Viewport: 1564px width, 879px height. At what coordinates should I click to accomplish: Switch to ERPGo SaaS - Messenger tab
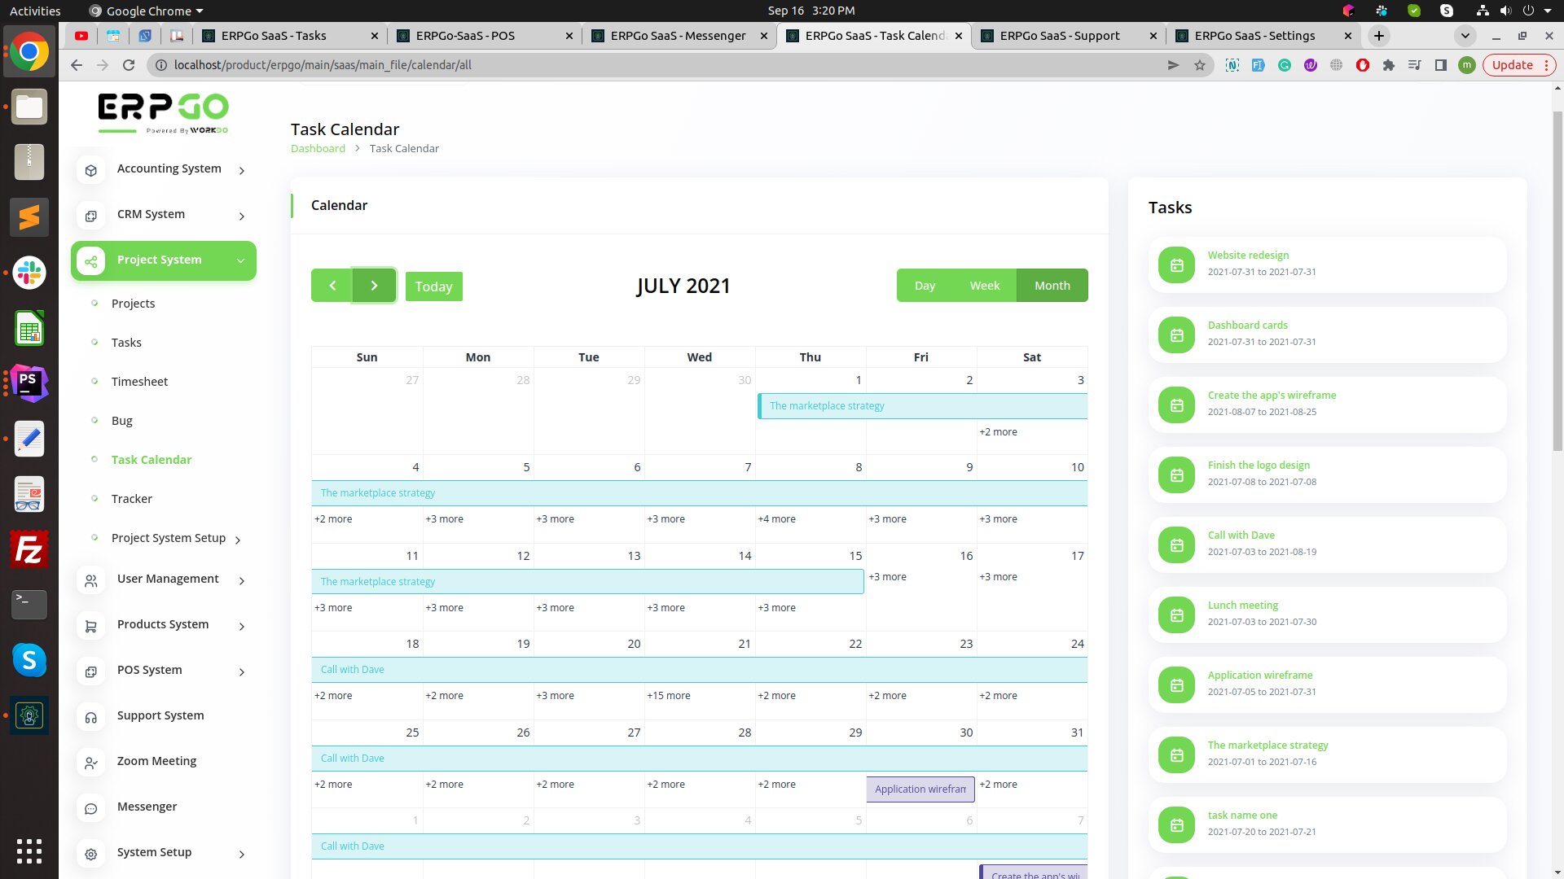pyautogui.click(x=678, y=36)
